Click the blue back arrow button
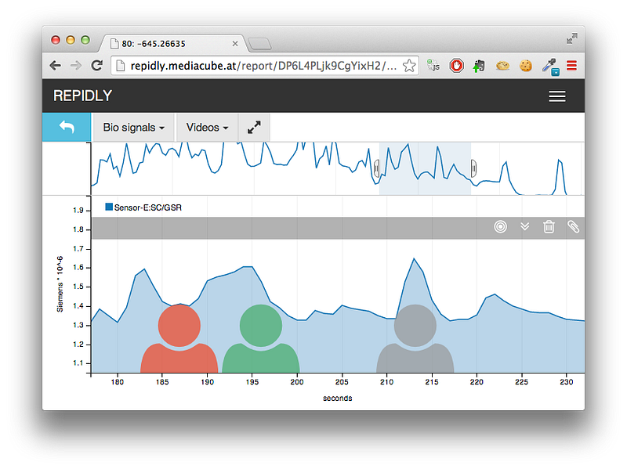This screenshot has height=469, width=627. 67,128
